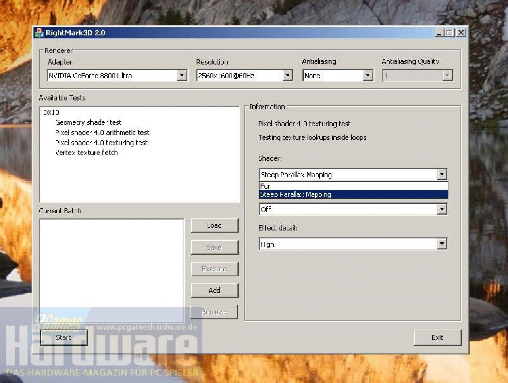
Task: Click the Add button
Action: pos(214,290)
